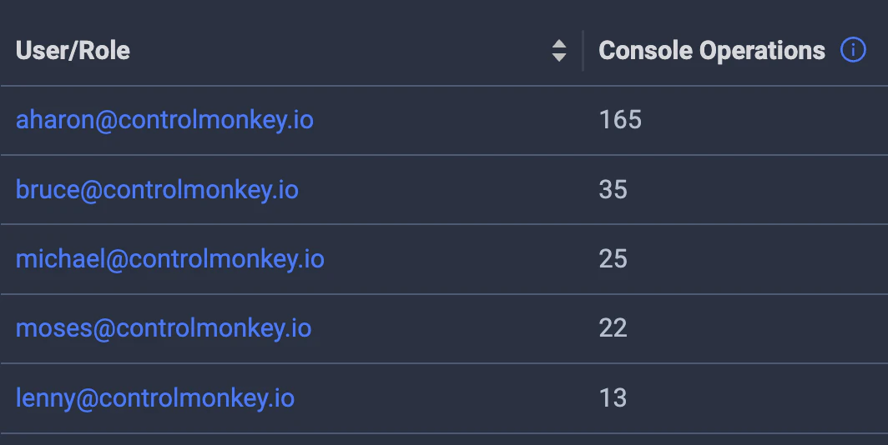This screenshot has height=445, width=888.
Task: Click the 22 console operations value
Action: click(613, 328)
